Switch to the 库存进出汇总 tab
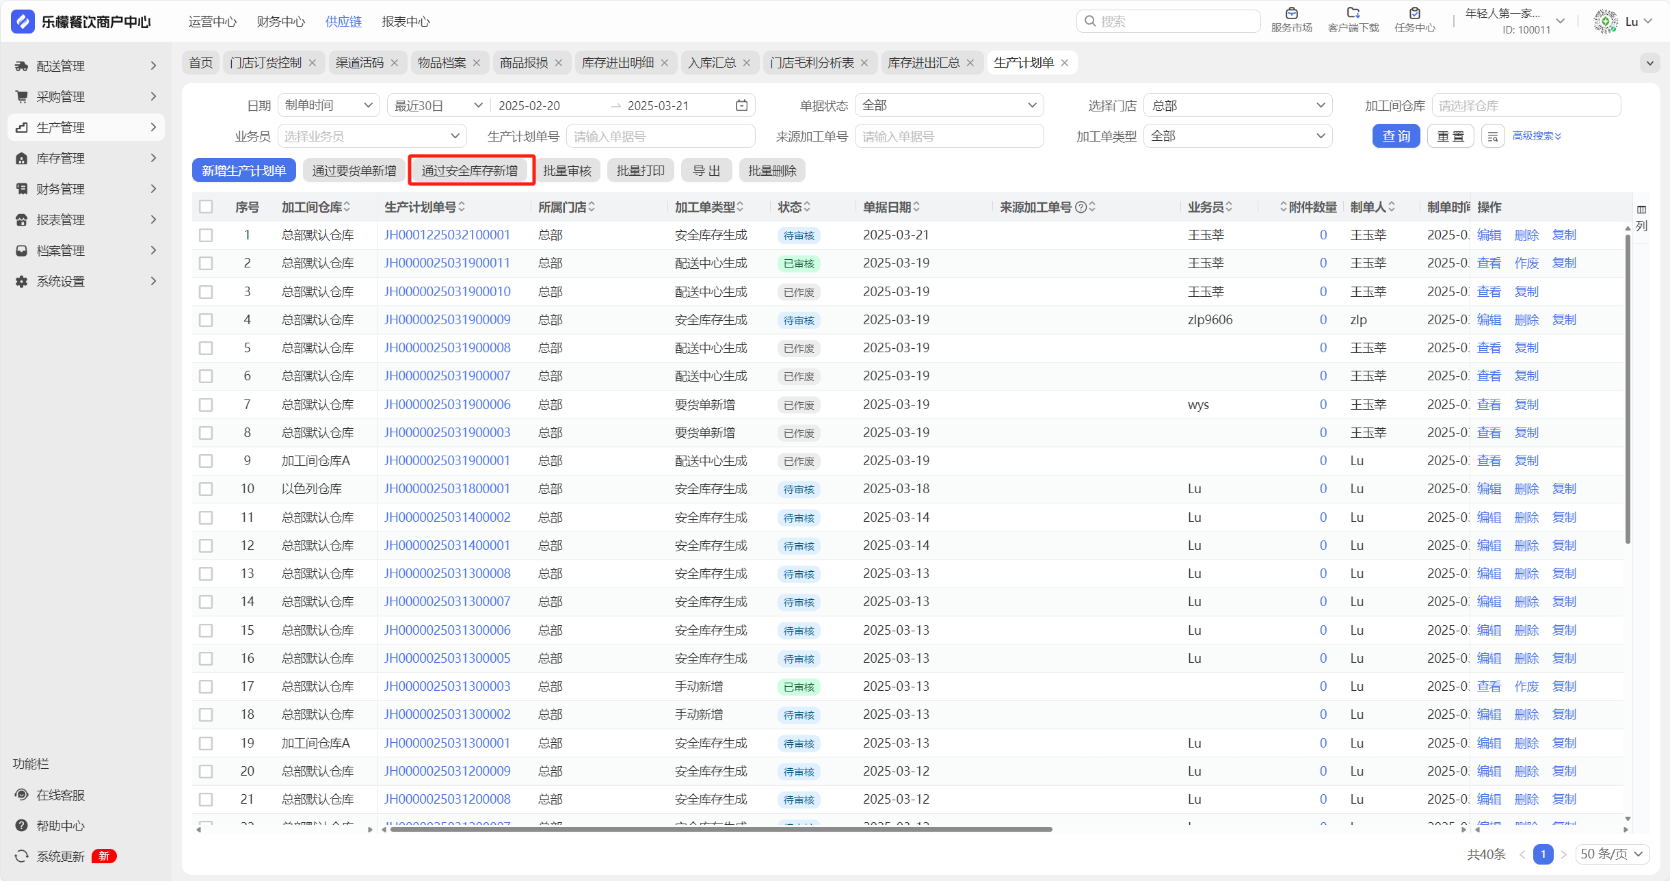 [x=923, y=63]
